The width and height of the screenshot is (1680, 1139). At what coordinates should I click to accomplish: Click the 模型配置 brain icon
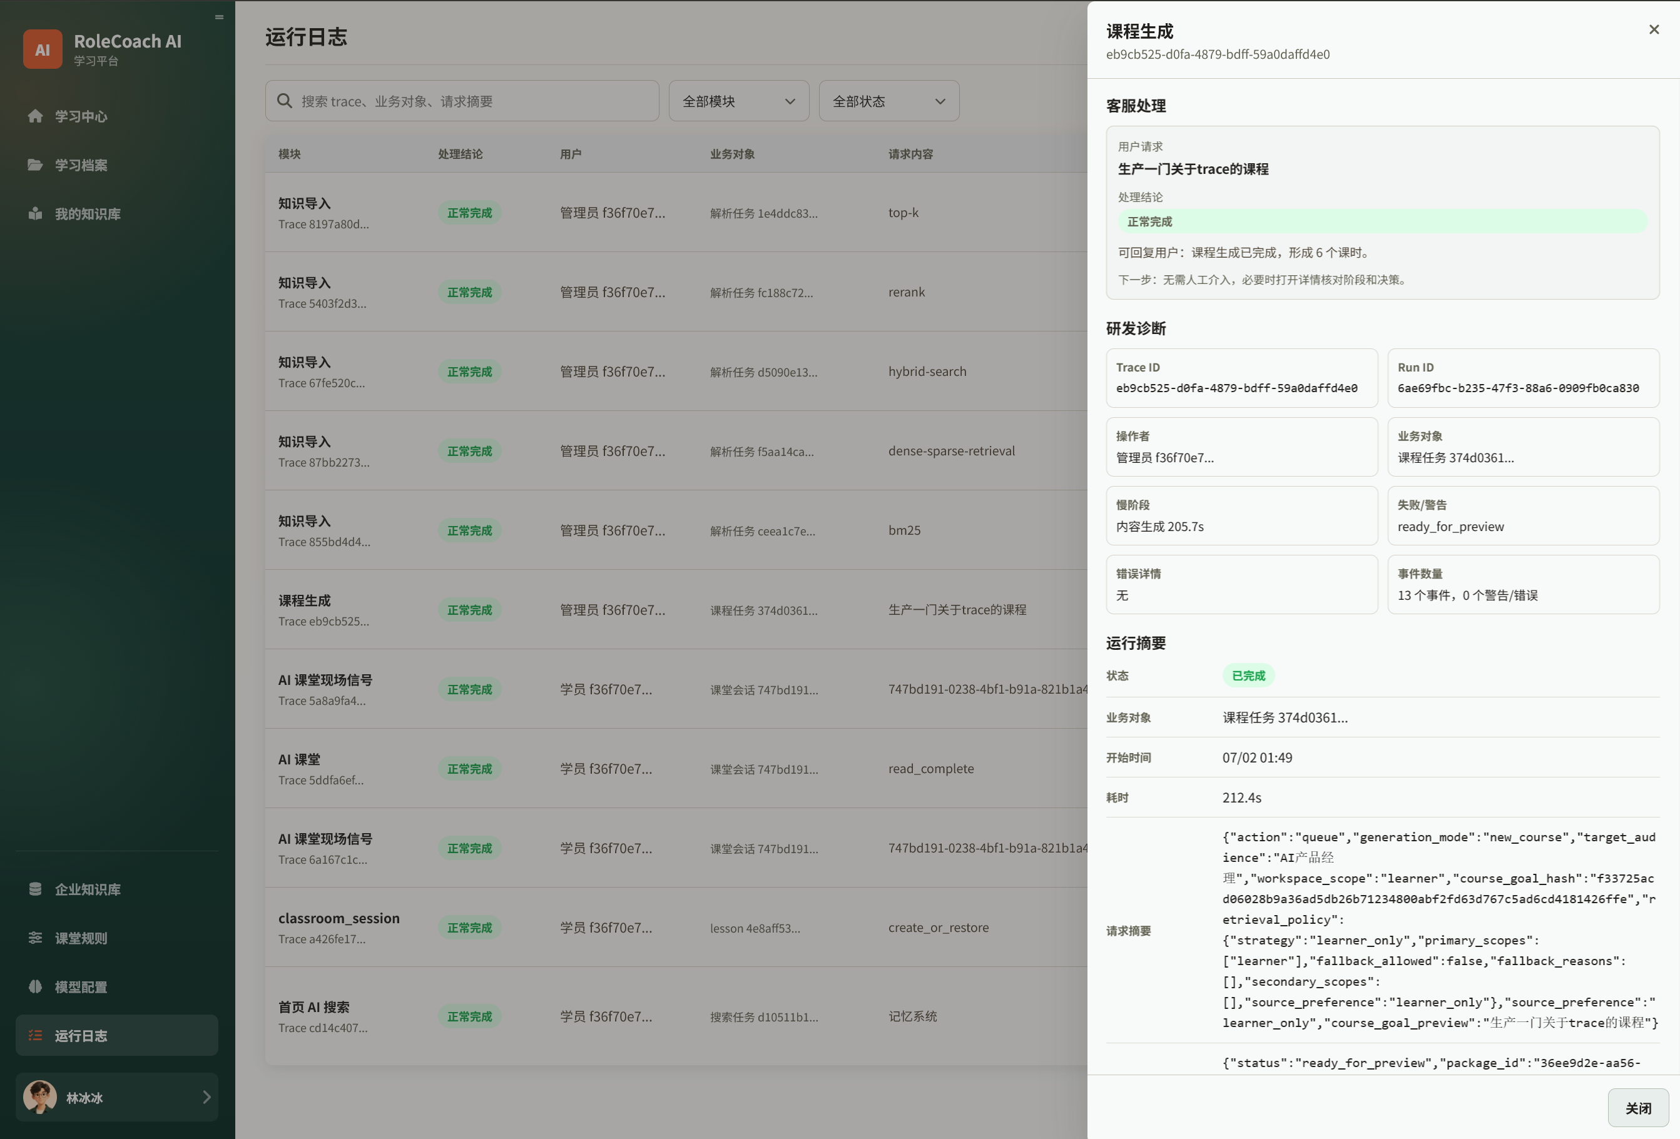tap(34, 986)
